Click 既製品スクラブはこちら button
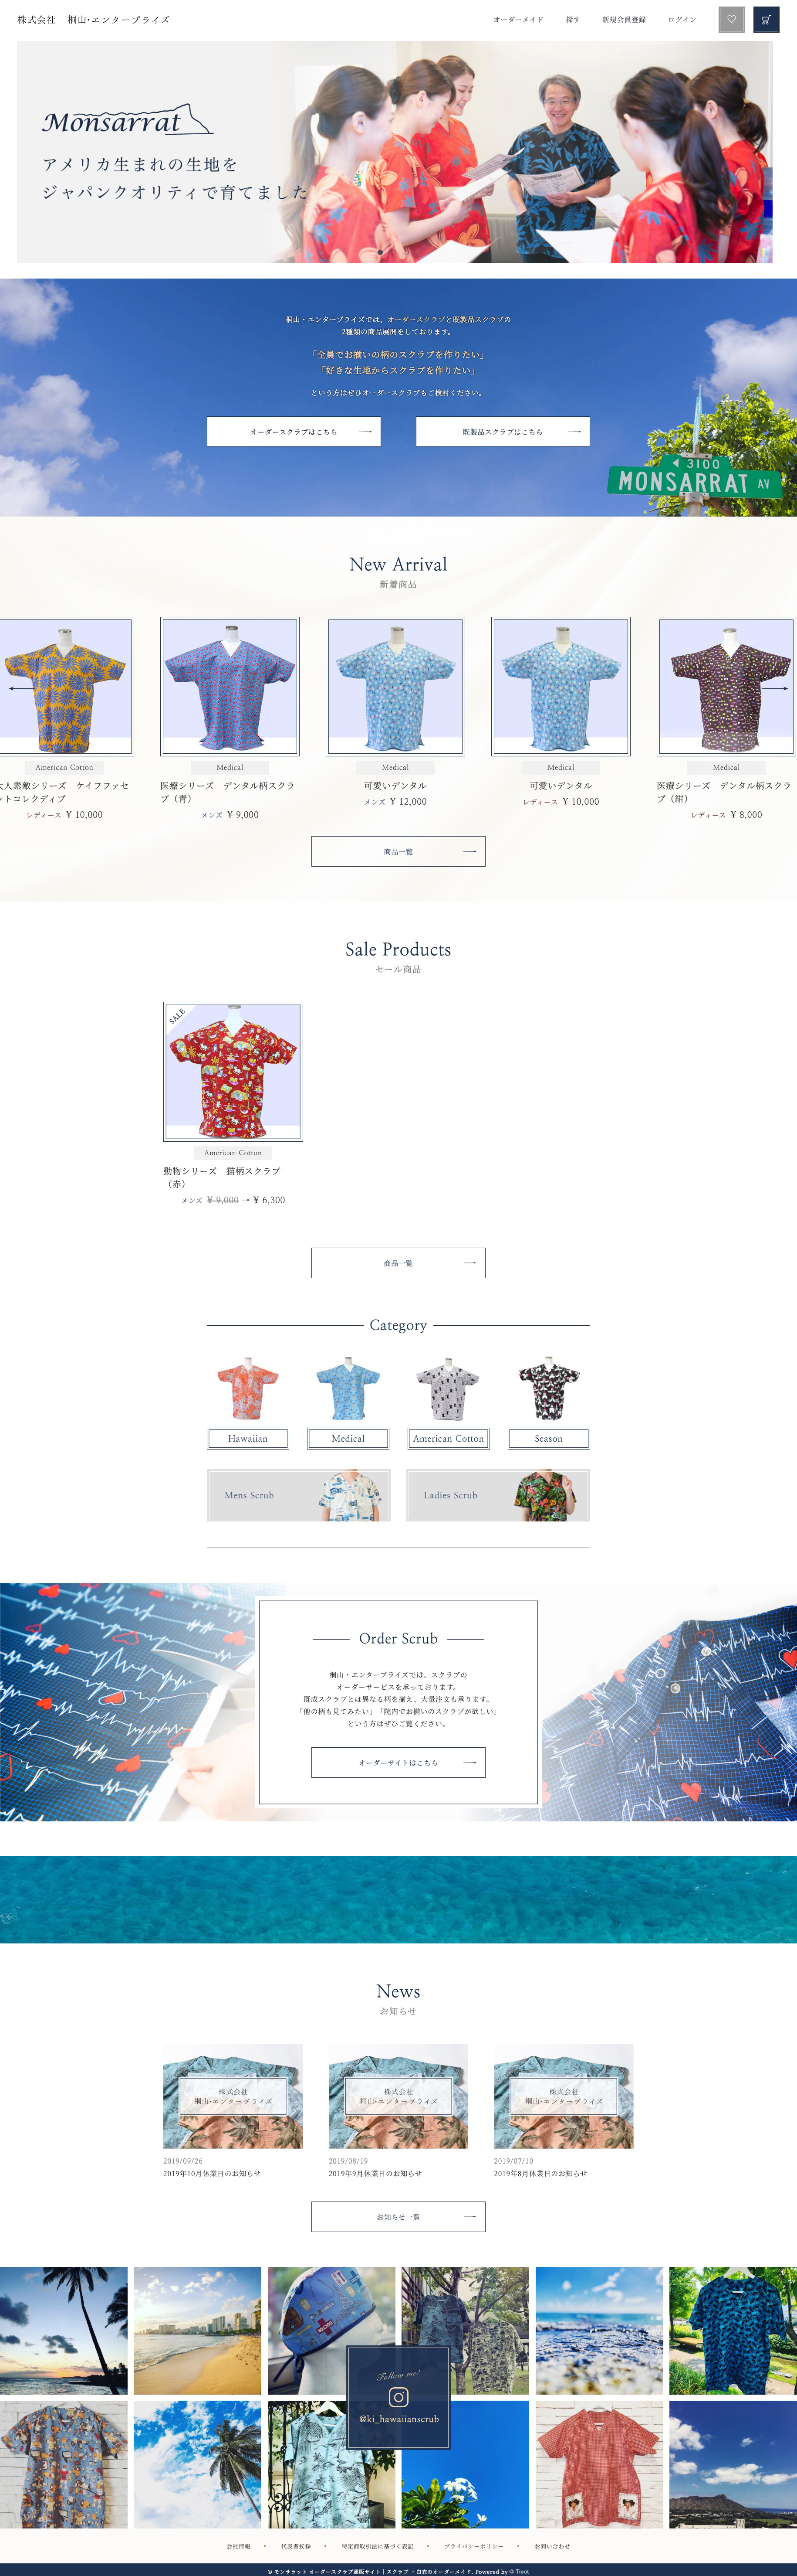The height and width of the screenshot is (2576, 797). point(502,431)
